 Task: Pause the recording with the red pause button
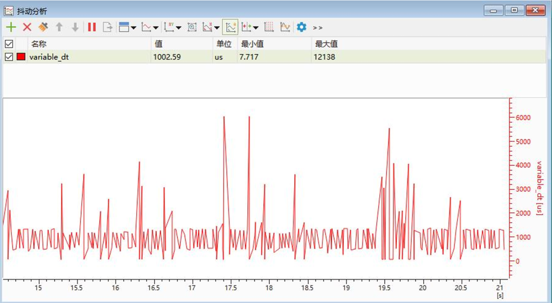click(92, 27)
